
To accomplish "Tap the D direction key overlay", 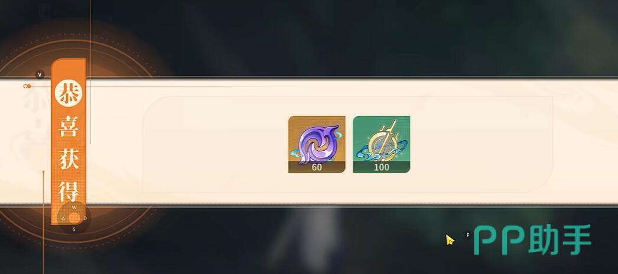I will 85,219.
